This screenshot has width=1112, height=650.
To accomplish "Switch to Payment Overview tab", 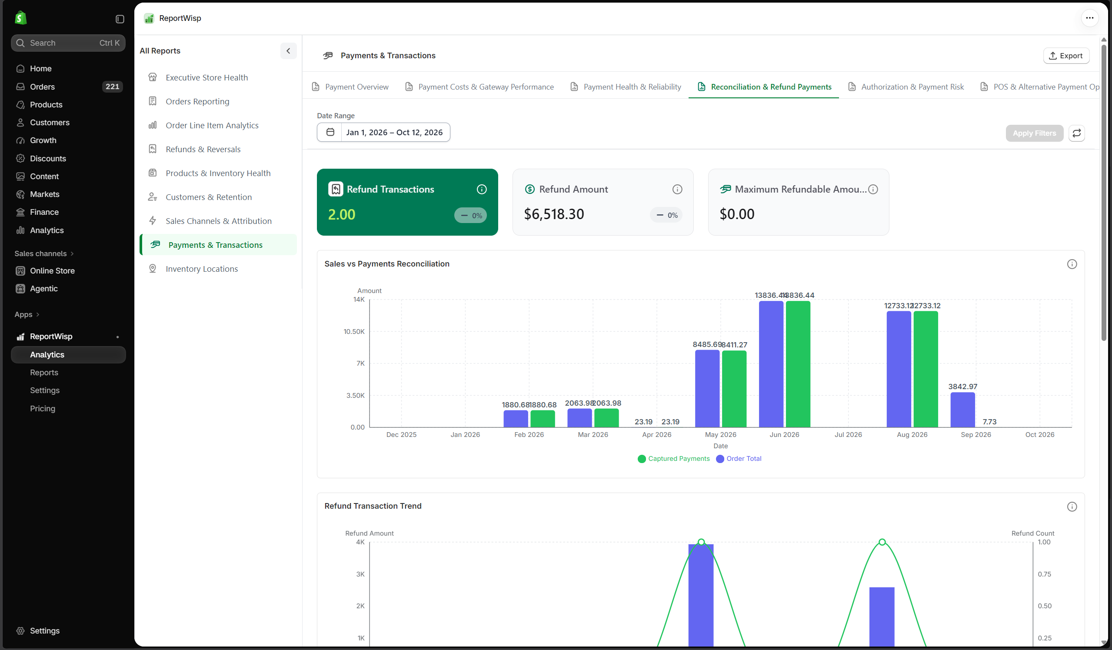I will coord(350,87).
